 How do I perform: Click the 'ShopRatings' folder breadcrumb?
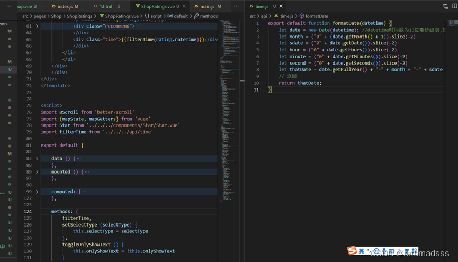click(x=79, y=16)
